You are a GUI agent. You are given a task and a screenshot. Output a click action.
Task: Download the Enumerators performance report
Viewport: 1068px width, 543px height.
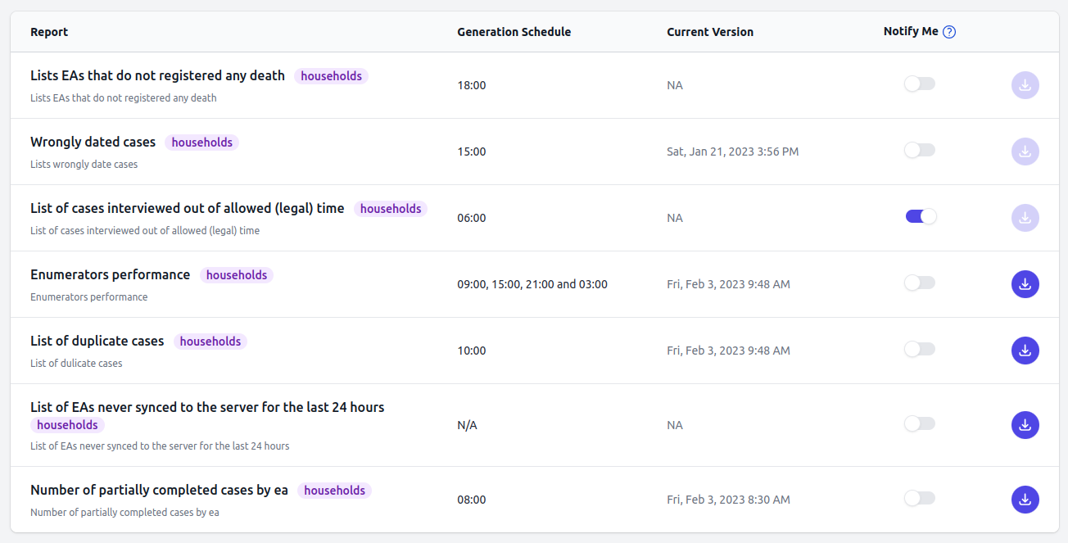1025,284
